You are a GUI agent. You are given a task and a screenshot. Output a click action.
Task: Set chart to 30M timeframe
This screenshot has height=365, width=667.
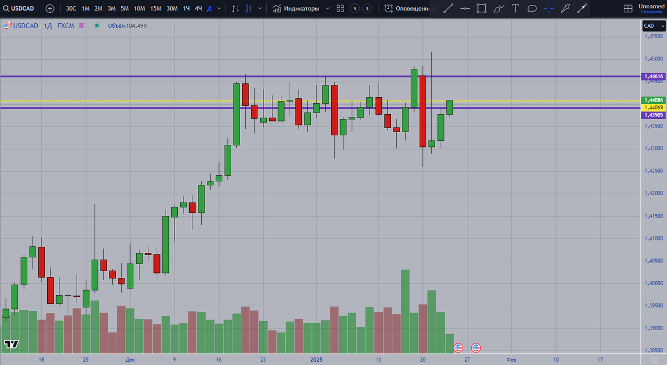coord(172,8)
